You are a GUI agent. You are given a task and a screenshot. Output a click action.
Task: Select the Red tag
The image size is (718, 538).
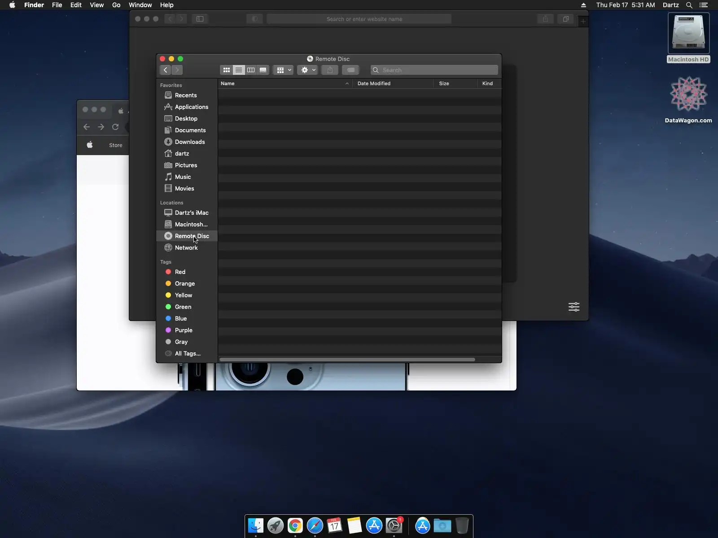click(x=187, y=272)
